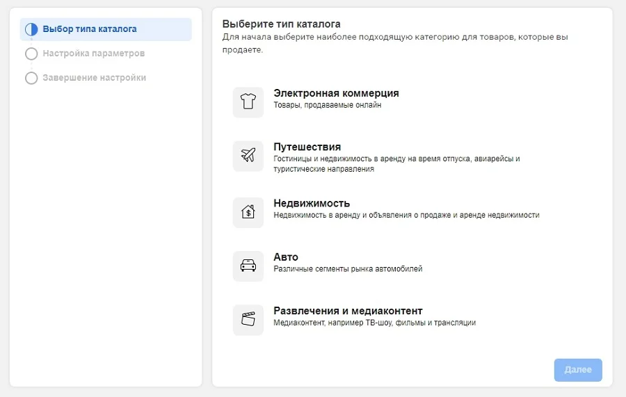The height and width of the screenshot is (397, 626).
Task: Pick the Авто catalog title
Action: (x=286, y=257)
